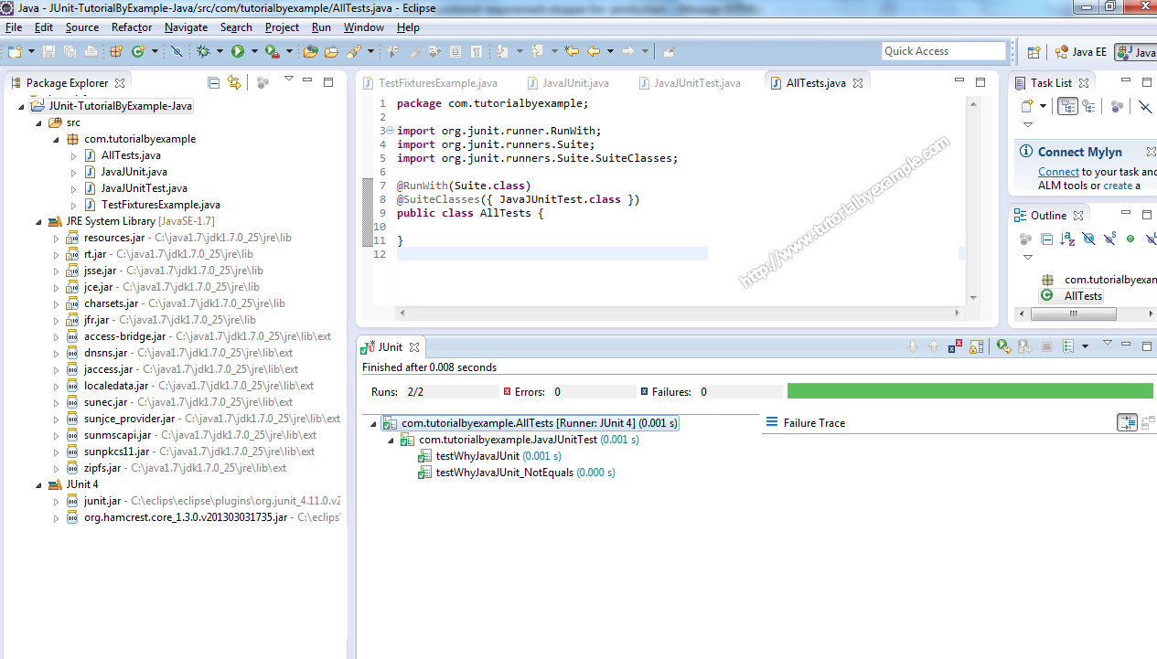Toggle Filter Stack Trace button
Image resolution: width=1157 pixels, height=659 pixels.
coord(1127,422)
